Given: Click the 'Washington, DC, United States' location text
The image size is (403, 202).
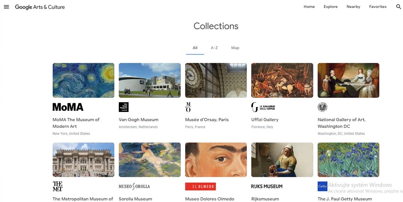Looking at the screenshot, I should click(341, 134).
